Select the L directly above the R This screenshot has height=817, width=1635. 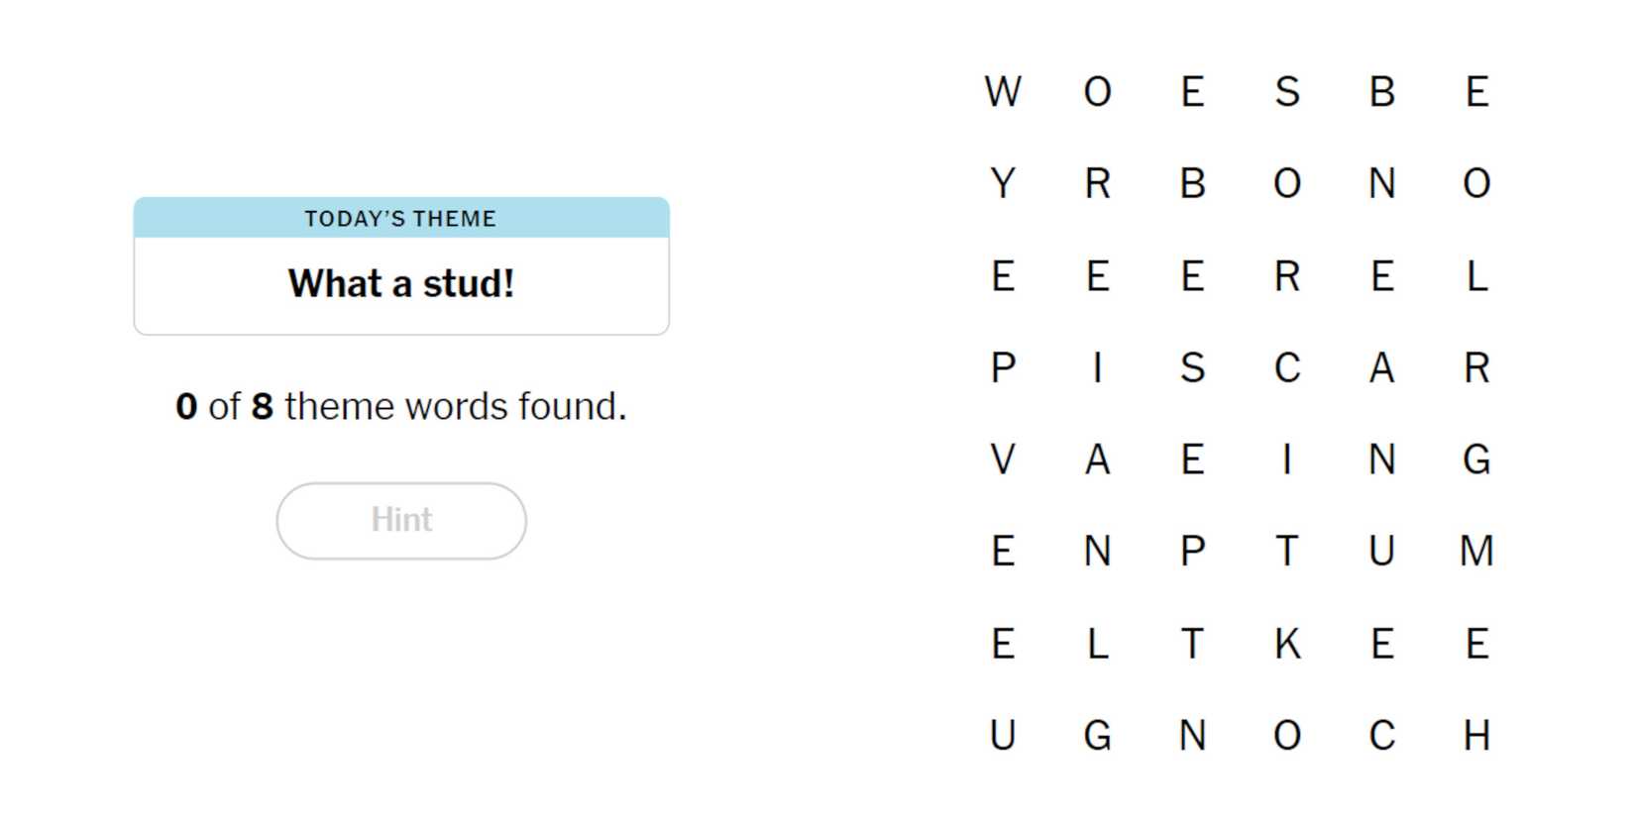pyautogui.click(x=1476, y=276)
